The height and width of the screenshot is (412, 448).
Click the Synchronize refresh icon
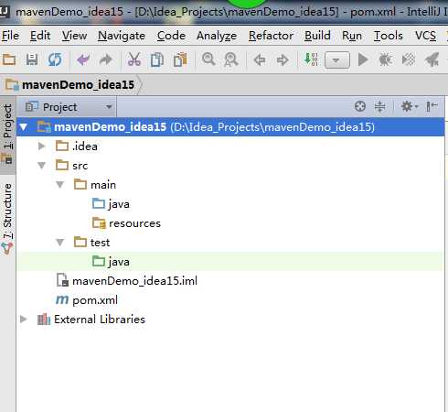(x=55, y=60)
